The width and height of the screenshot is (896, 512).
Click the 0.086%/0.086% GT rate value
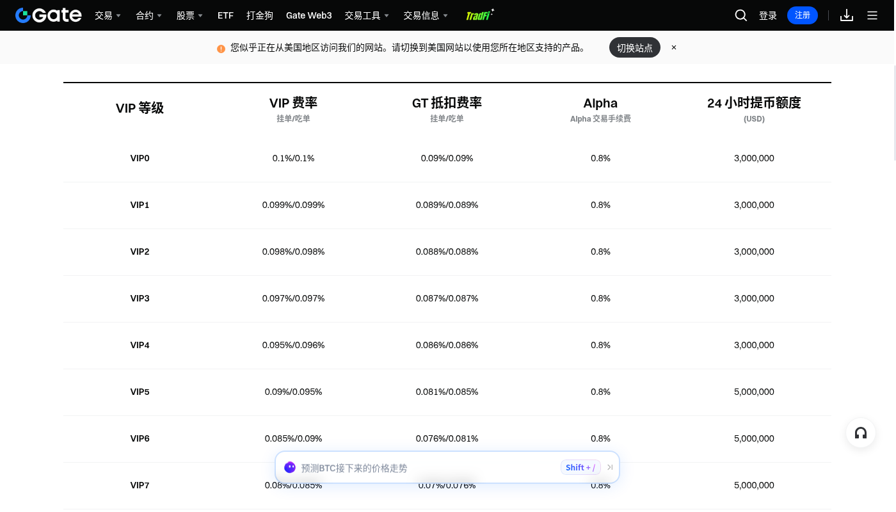click(447, 345)
